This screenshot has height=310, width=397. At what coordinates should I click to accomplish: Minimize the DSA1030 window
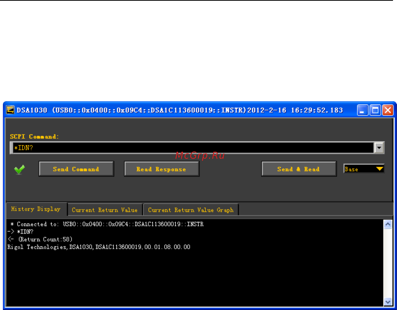(362, 110)
